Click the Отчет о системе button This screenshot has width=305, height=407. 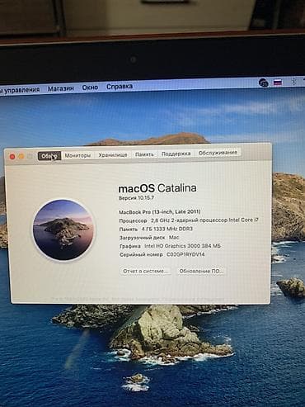point(145,271)
